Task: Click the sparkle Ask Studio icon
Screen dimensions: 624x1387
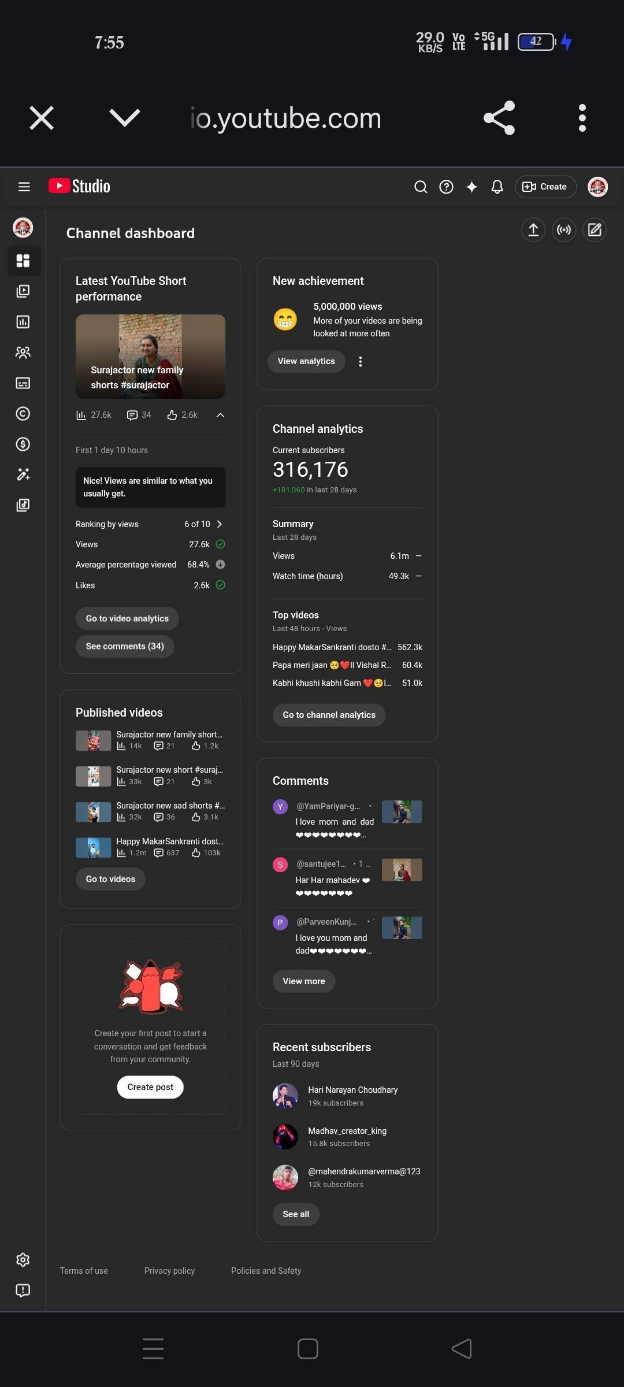Action: (471, 187)
